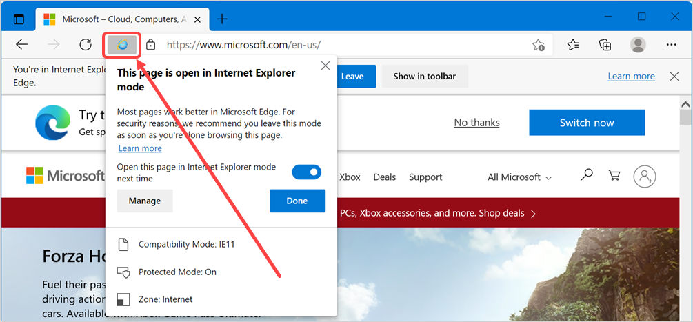Expand the All Microsoft dropdown
The width and height of the screenshot is (693, 322).
coord(519,177)
